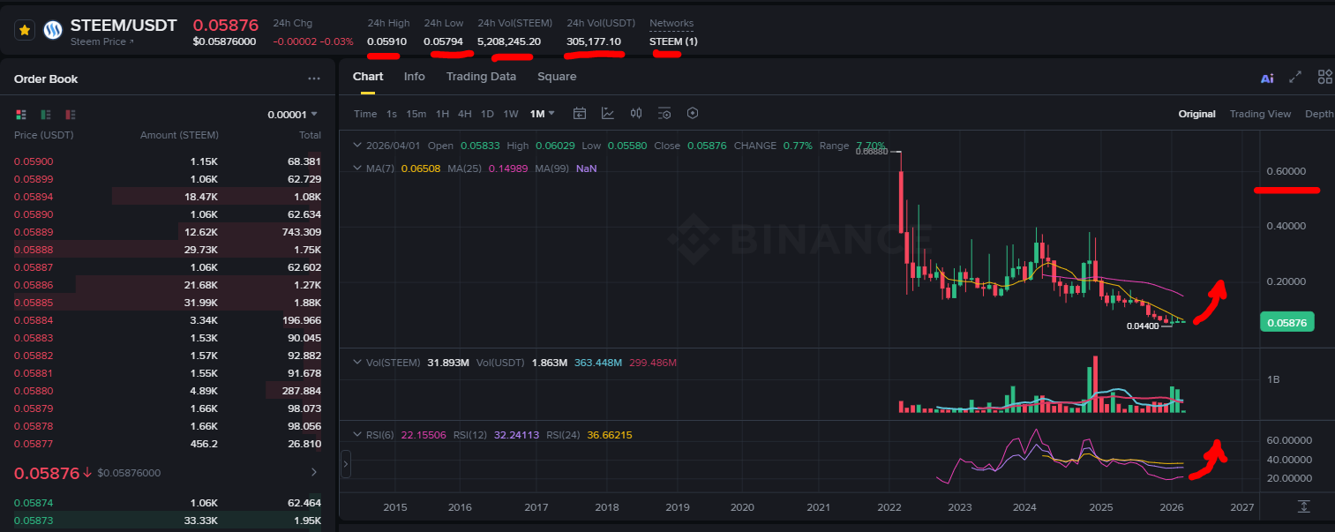Image resolution: width=1335 pixels, height=532 pixels.
Task: Click the sell order at price 0.05885
Action: (168, 303)
